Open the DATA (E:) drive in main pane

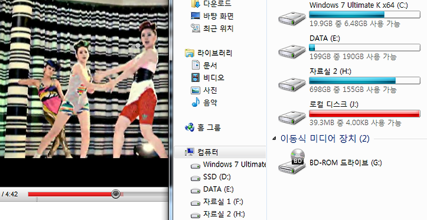click(x=324, y=38)
